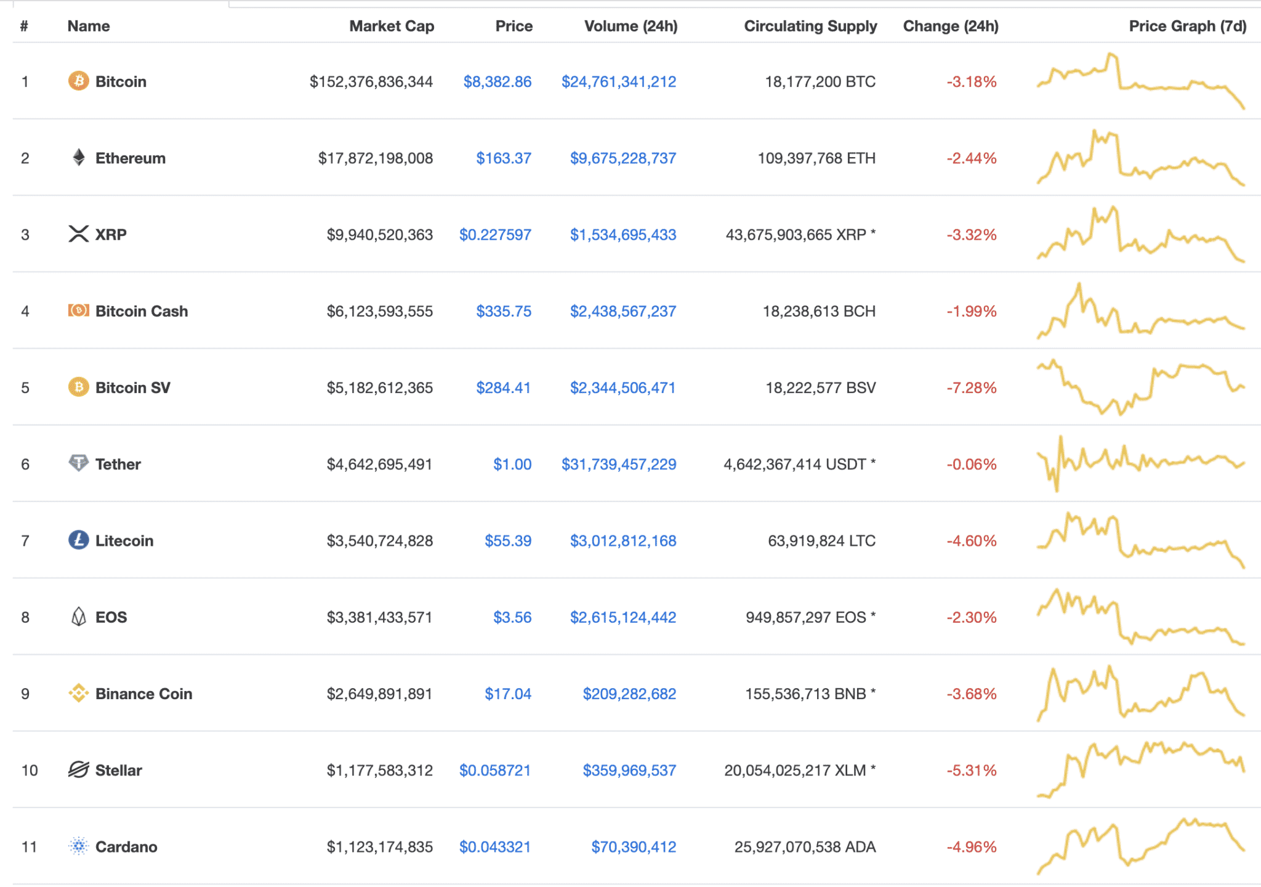The width and height of the screenshot is (1261, 887).
Task: Click EOS volume $2,615,124,442
Action: 623,617
